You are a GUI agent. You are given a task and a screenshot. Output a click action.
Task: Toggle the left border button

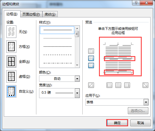click(x=109, y=85)
